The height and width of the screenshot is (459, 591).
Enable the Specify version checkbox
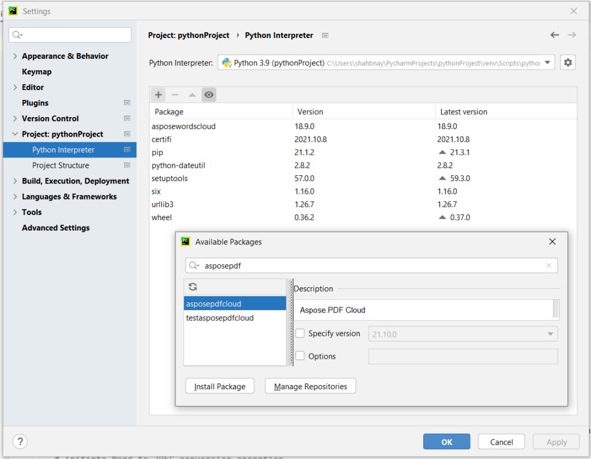coord(299,333)
